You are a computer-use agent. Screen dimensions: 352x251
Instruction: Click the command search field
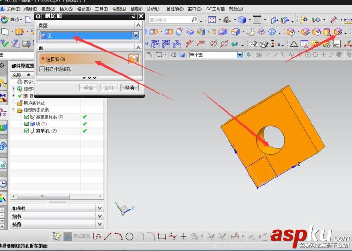[x=173, y=20]
